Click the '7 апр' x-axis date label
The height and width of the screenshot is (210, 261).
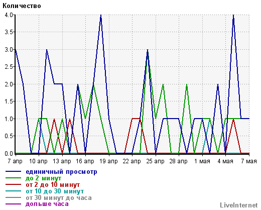[15, 161]
